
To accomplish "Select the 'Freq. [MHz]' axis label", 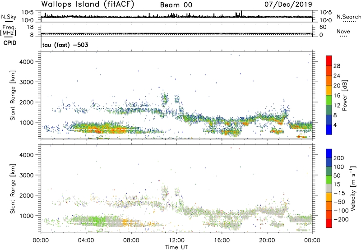I will [x=8, y=30].
